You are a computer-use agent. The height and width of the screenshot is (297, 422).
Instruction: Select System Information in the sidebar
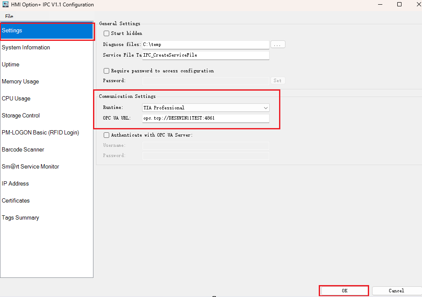tap(26, 48)
